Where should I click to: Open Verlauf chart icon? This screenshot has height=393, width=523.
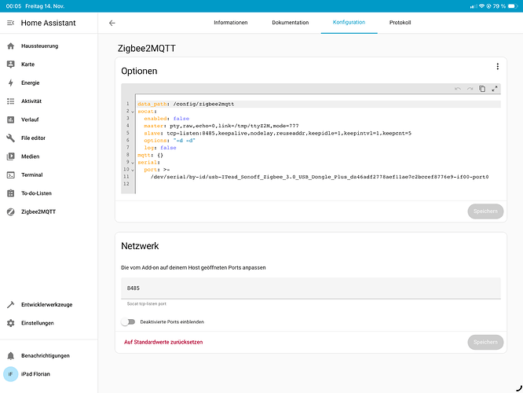point(11,119)
